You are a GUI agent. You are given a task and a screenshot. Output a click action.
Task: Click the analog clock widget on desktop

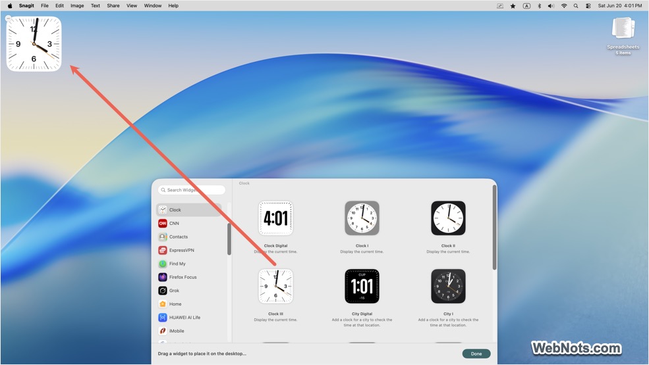34,44
